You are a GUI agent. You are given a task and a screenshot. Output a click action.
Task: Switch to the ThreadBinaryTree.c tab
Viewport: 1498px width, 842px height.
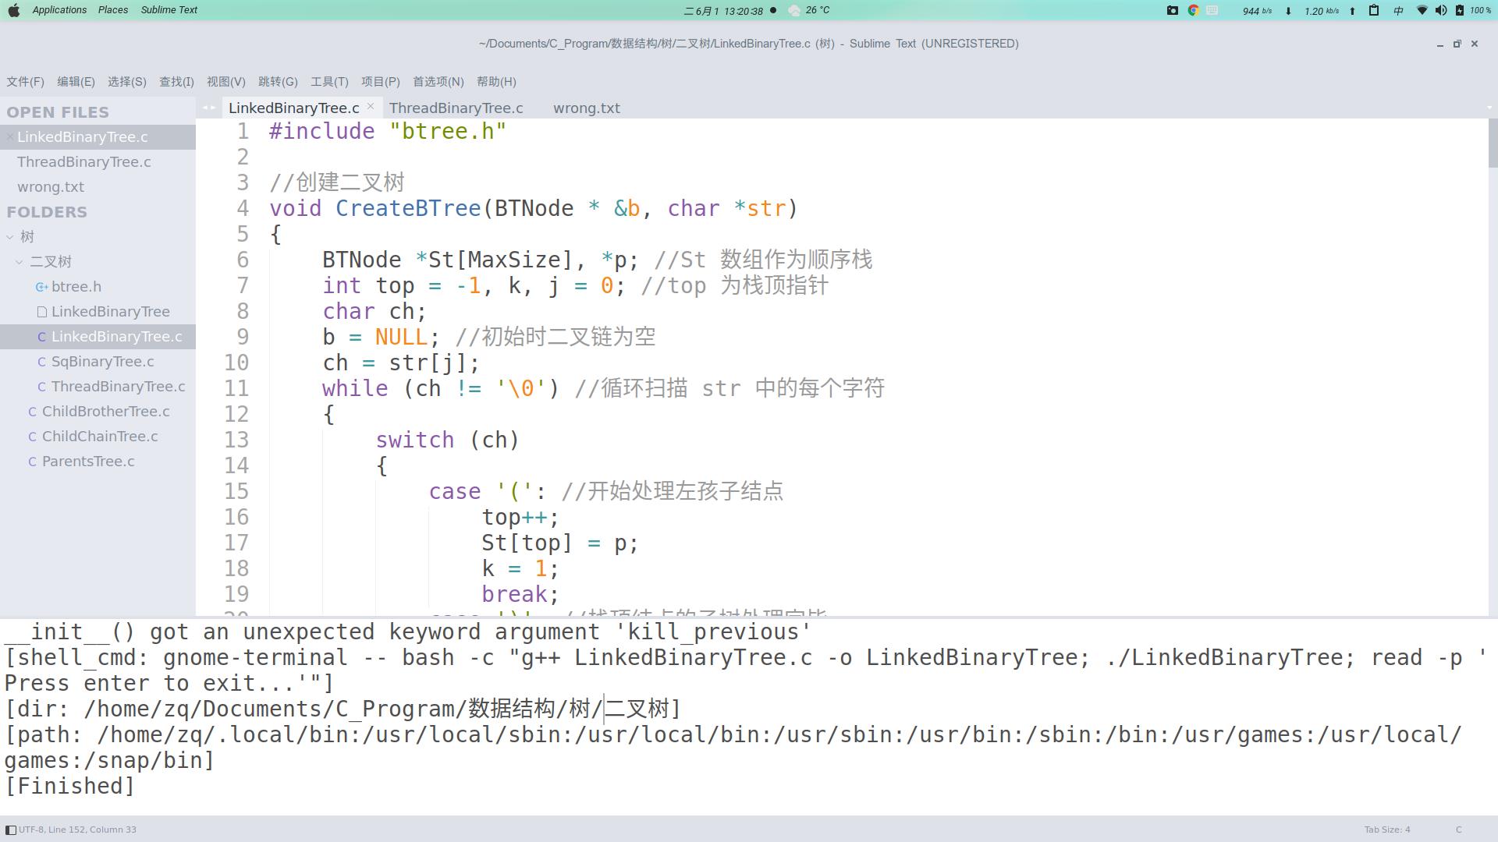(456, 108)
